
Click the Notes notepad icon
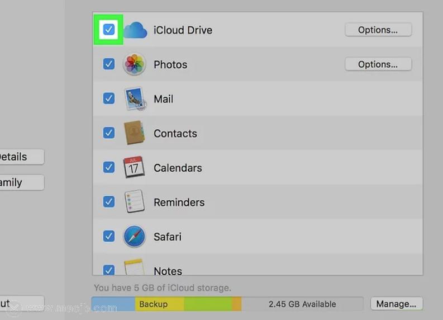tap(135, 269)
